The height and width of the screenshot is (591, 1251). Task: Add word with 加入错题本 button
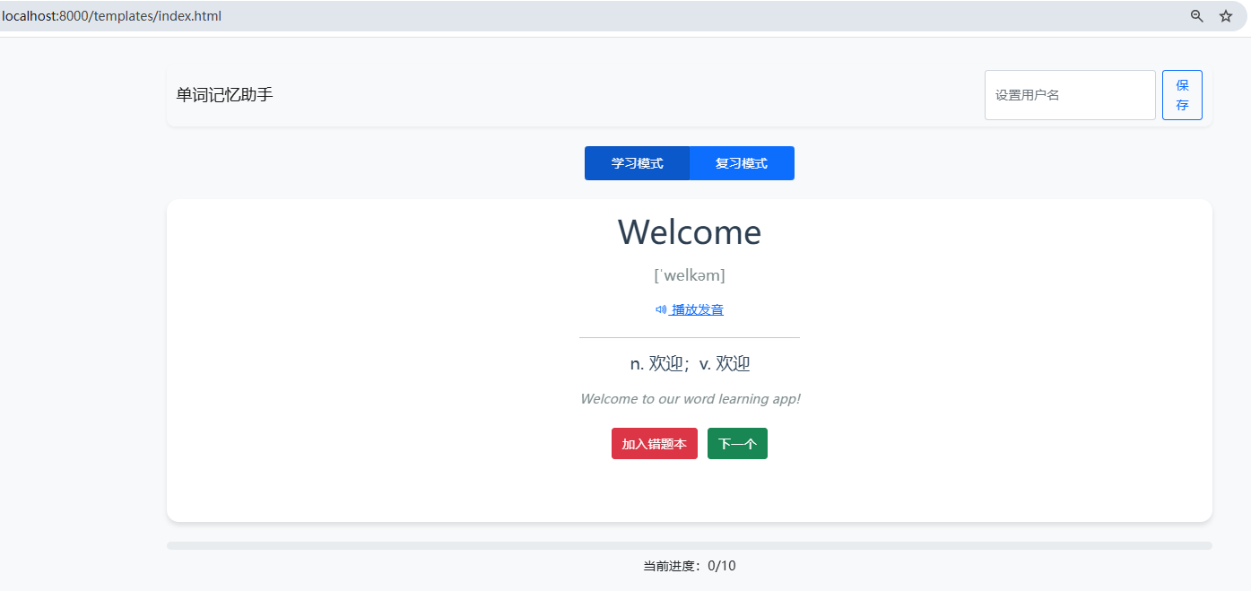[655, 444]
